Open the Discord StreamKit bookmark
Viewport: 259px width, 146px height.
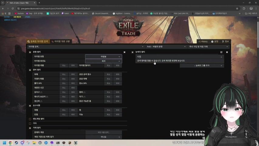pyautogui.click(x=101, y=13)
